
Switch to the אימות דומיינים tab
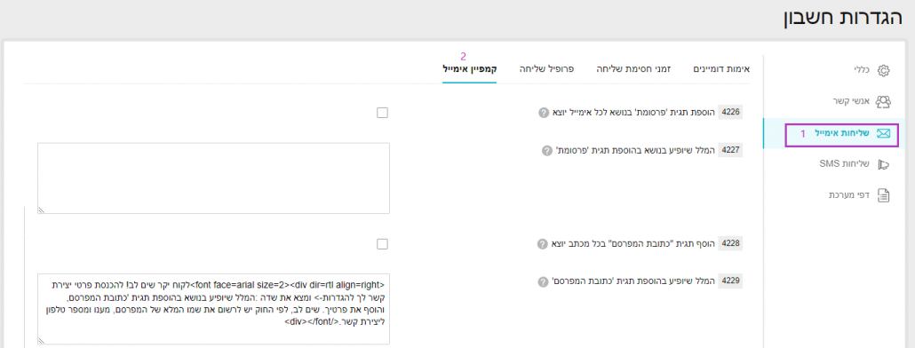tap(720, 68)
